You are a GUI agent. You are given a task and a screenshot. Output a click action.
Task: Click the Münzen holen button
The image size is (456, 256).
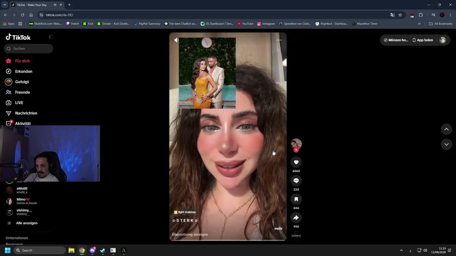[396, 40]
